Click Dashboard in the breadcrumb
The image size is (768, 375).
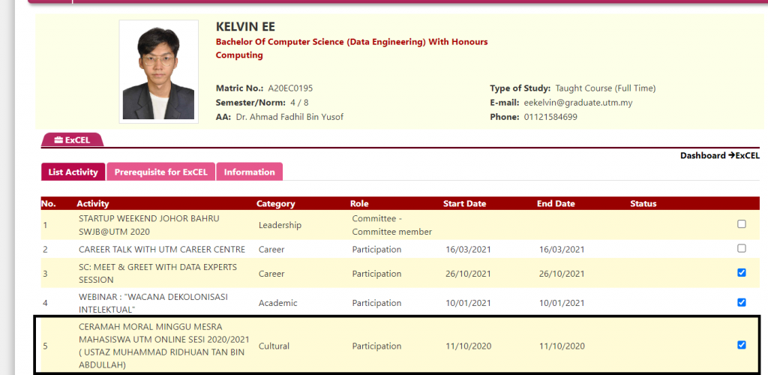(x=703, y=156)
